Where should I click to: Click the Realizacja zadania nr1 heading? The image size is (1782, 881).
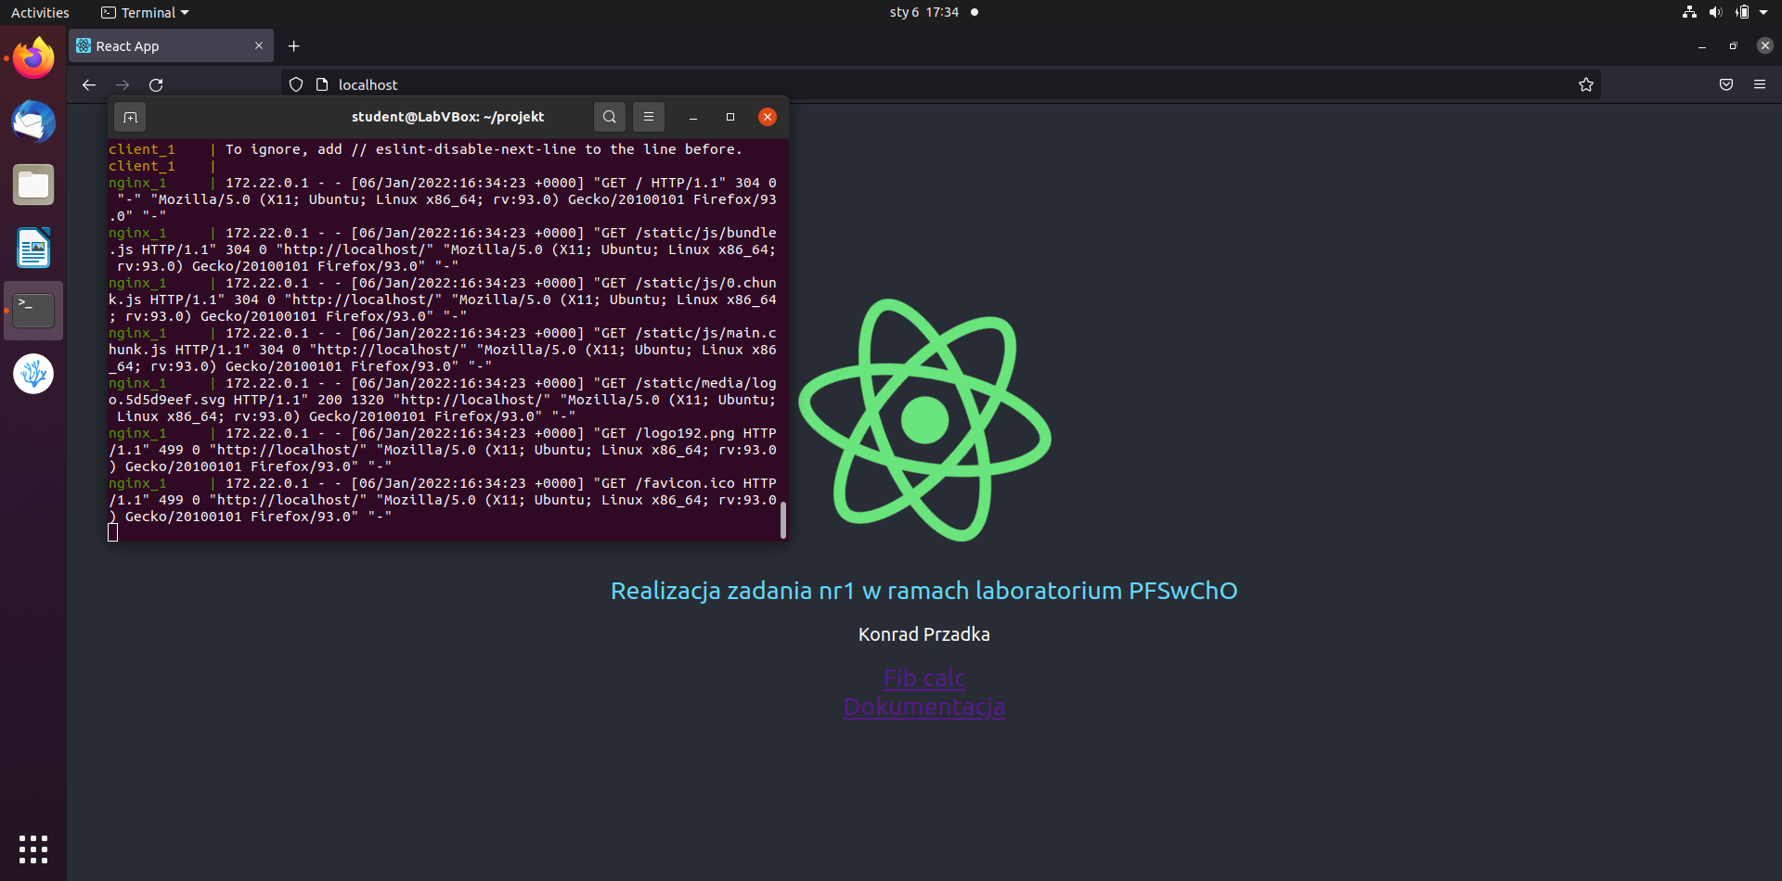923,591
